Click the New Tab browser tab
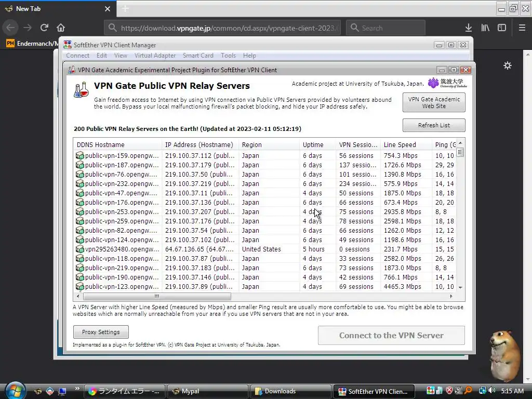The image size is (532, 399). pyautogui.click(x=58, y=9)
